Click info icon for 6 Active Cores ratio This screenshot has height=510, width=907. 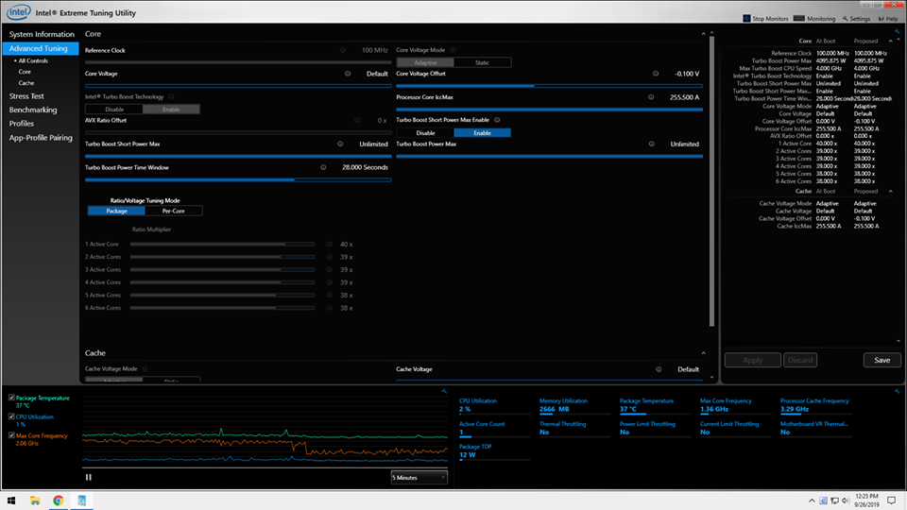pos(329,308)
